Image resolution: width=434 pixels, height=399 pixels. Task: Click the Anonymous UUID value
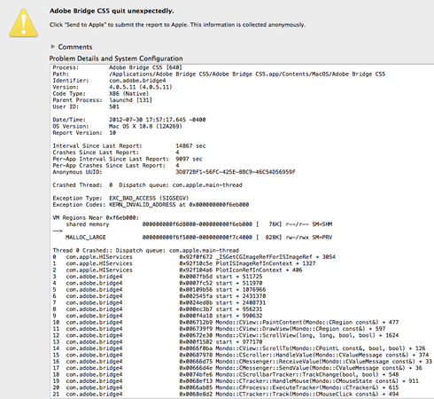[x=236, y=172]
